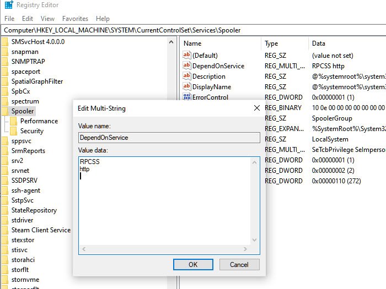
Task: Click the tree pane scroll-up arrow
Action: click(x=171, y=42)
